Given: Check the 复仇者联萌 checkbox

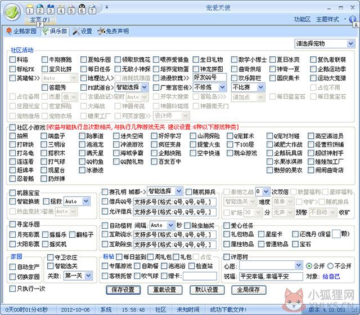Looking at the screenshot, I should point(313,60).
